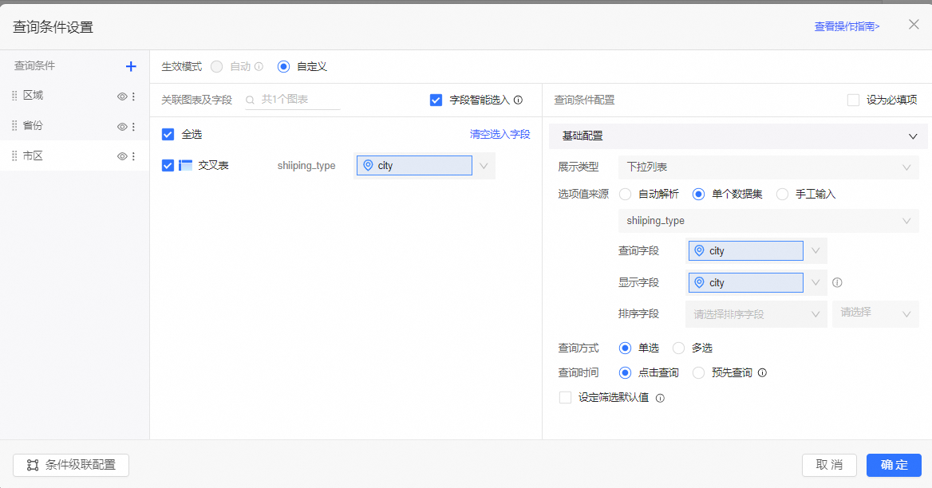The image size is (932, 488).
Task: Uncheck the 交叉表 chart checkbox
Action: (x=168, y=165)
